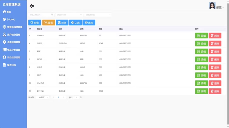Click the 查询 search button
This screenshot has width=229, height=128.
tap(34, 23)
